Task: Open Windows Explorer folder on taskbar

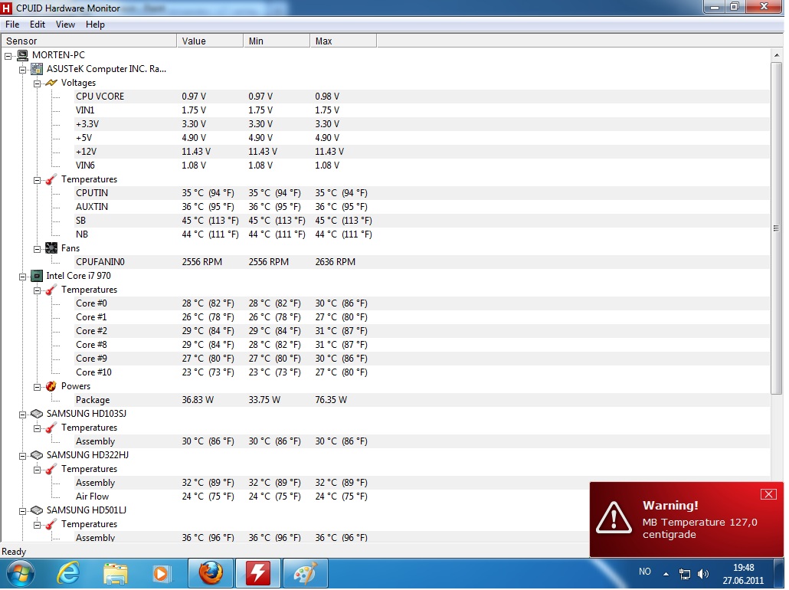Action: coord(116,574)
